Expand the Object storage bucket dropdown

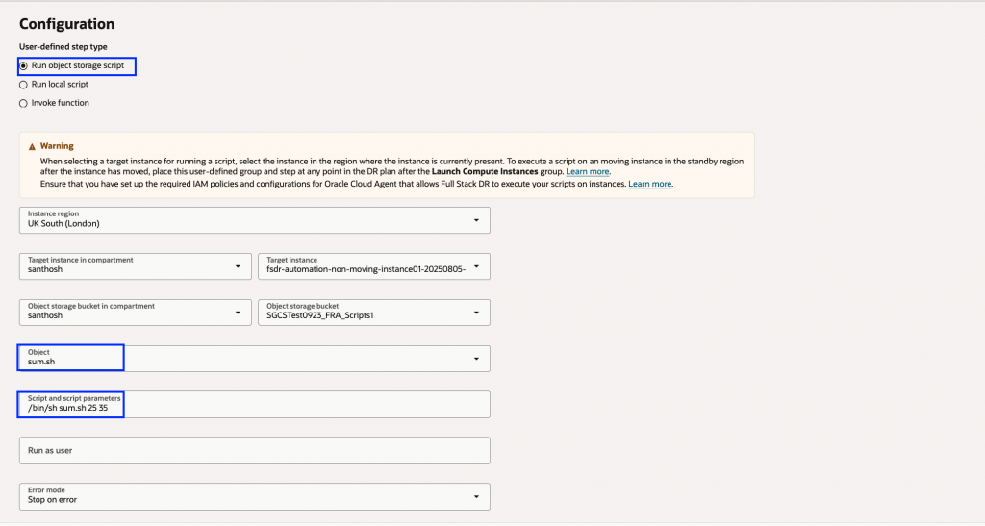pos(373,312)
